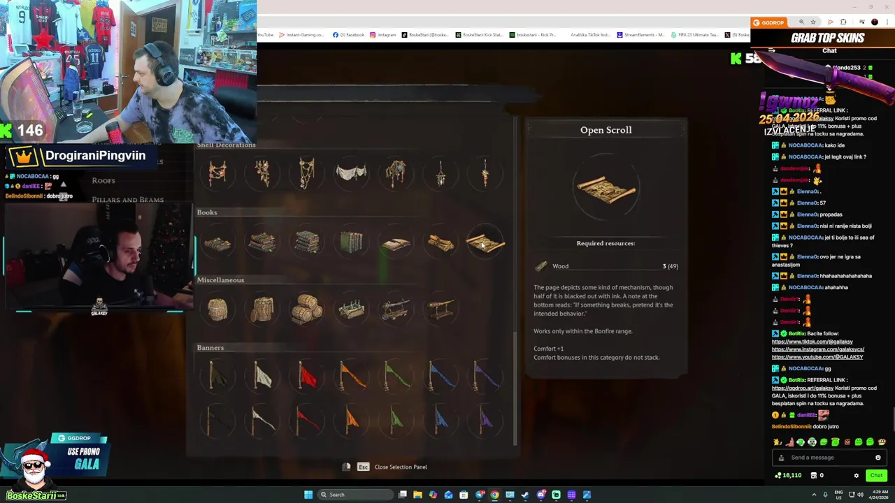Open the youtube.com/@GALAKSY link in chat
Image resolution: width=895 pixels, height=503 pixels.
click(x=817, y=357)
